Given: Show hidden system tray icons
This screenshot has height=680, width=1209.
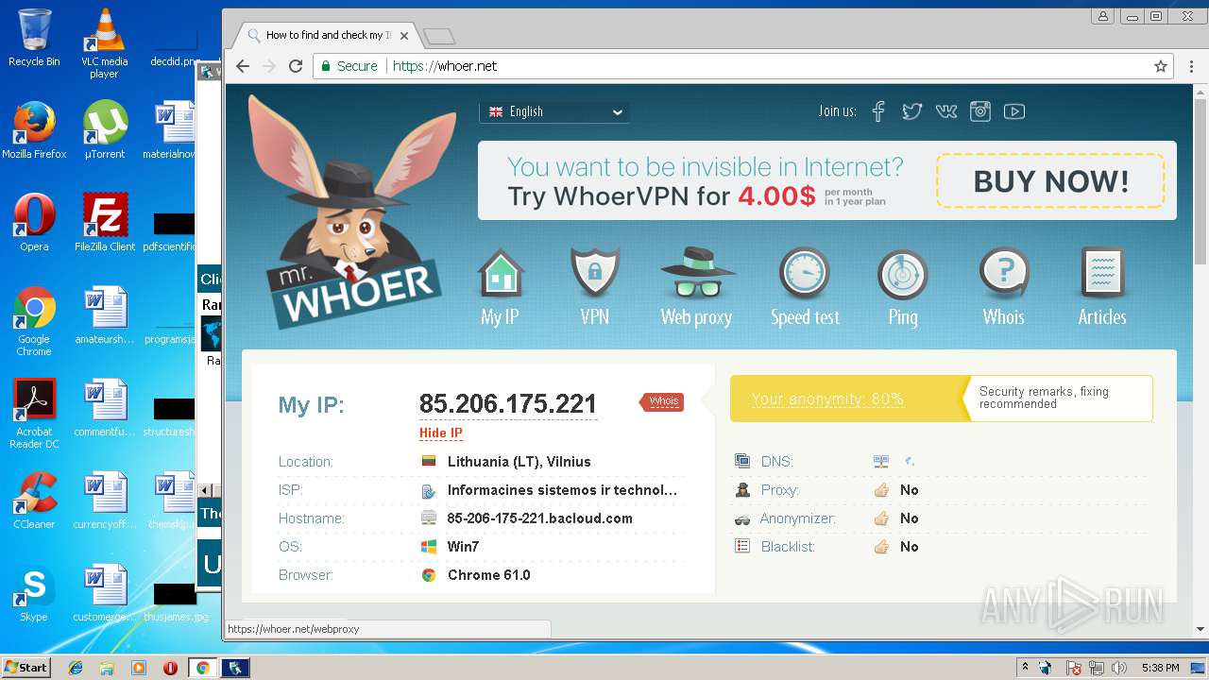Looking at the screenshot, I should tap(1025, 668).
